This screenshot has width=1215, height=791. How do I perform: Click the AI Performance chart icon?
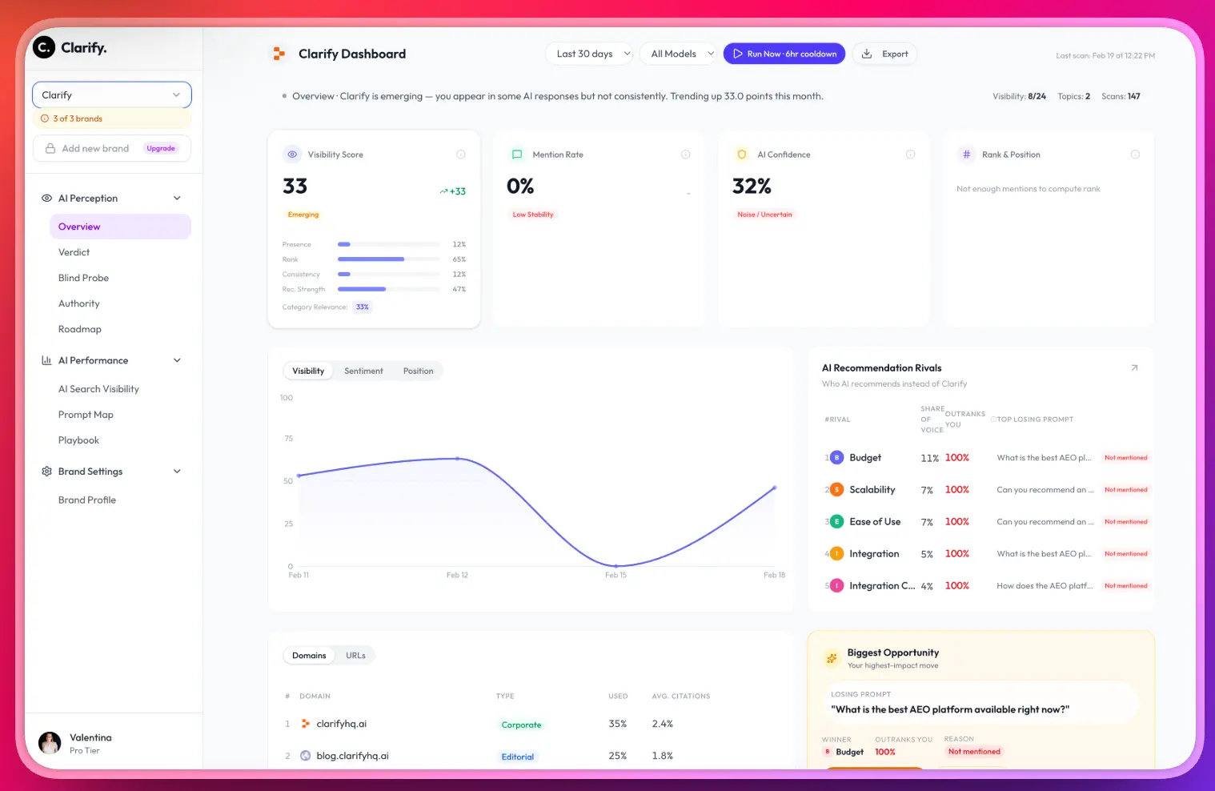coord(47,360)
